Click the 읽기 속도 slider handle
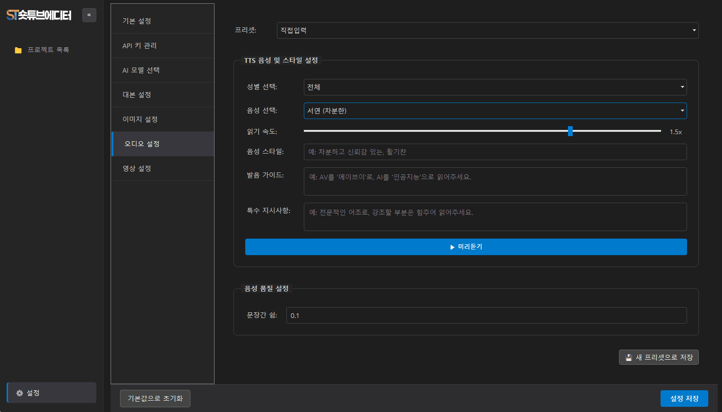The height and width of the screenshot is (412, 722). pyautogui.click(x=570, y=131)
